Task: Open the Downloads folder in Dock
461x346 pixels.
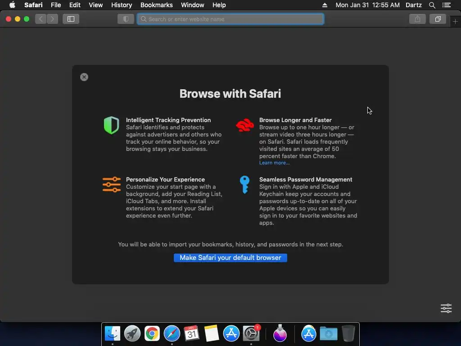Action: pos(328,334)
